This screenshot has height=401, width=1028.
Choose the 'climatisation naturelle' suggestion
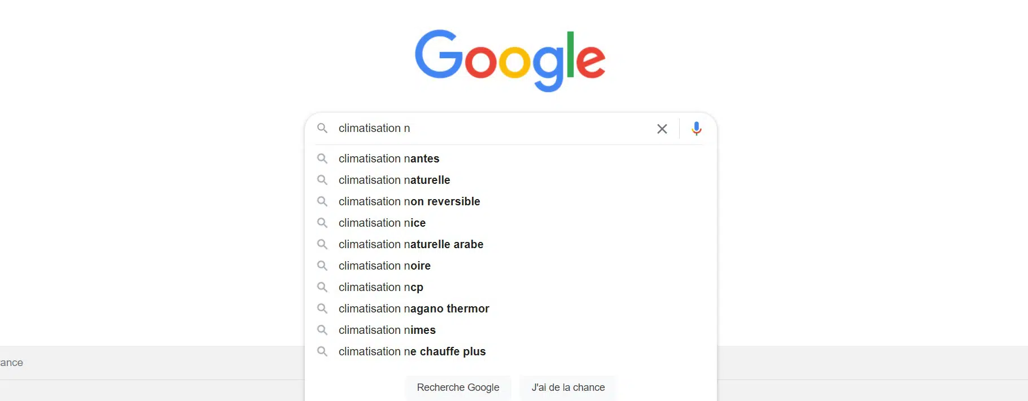pyautogui.click(x=394, y=180)
